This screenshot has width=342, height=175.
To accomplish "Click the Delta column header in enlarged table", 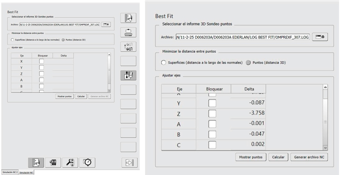I will pyautogui.click(x=248, y=89).
